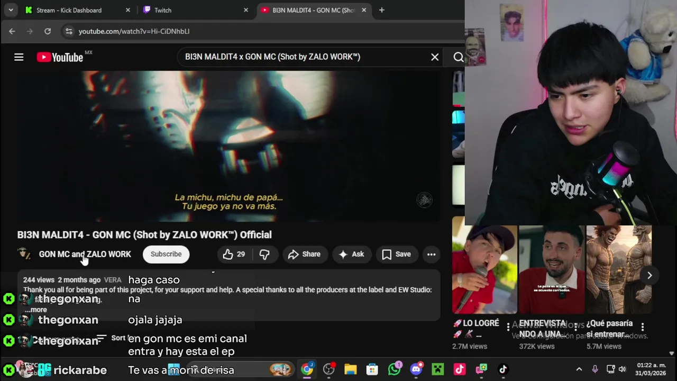
Task: Show hidden system tray icons
Action: pyautogui.click(x=579, y=369)
